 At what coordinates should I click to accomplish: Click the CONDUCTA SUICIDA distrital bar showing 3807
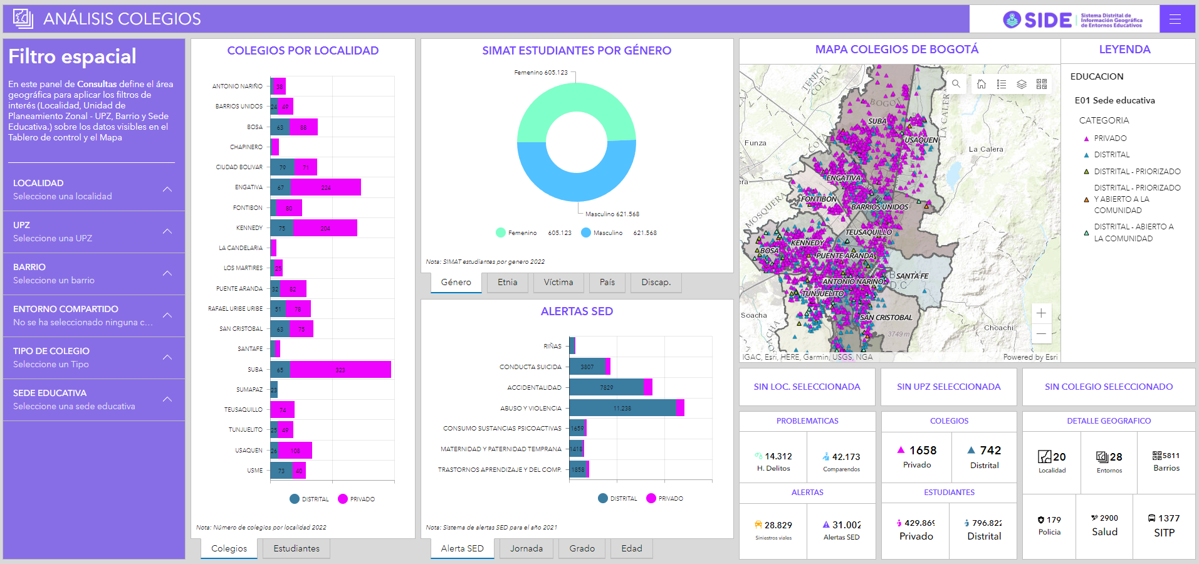pos(587,367)
